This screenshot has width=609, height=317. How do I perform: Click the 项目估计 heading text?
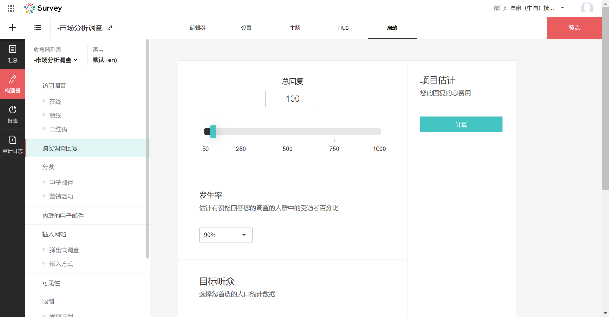(438, 80)
